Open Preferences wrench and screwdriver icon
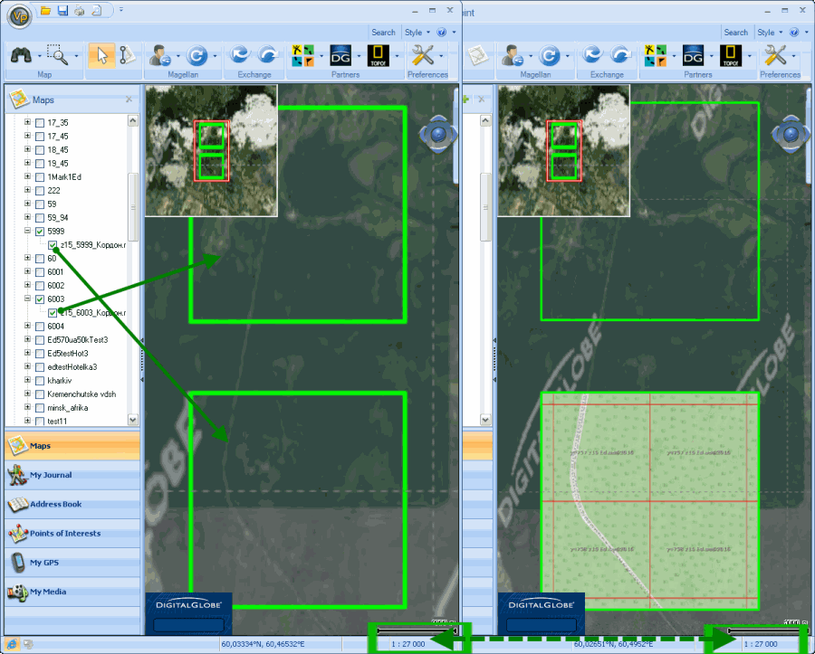This screenshot has height=654, width=815. (x=422, y=54)
